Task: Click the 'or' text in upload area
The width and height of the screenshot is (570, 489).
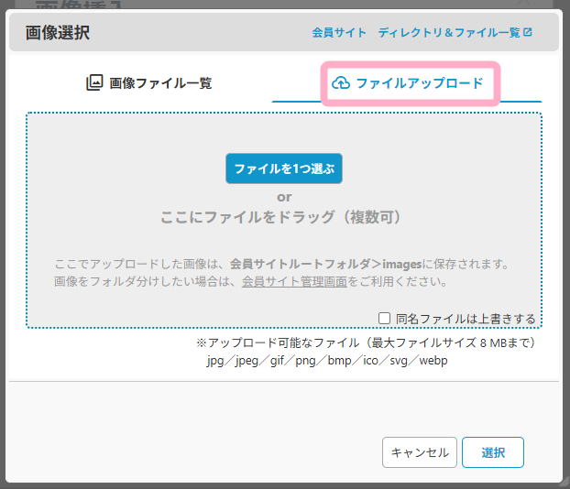Action: 284,196
